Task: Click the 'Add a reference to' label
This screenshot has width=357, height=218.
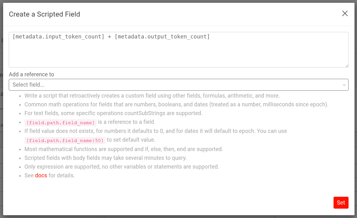Action: tap(31, 74)
